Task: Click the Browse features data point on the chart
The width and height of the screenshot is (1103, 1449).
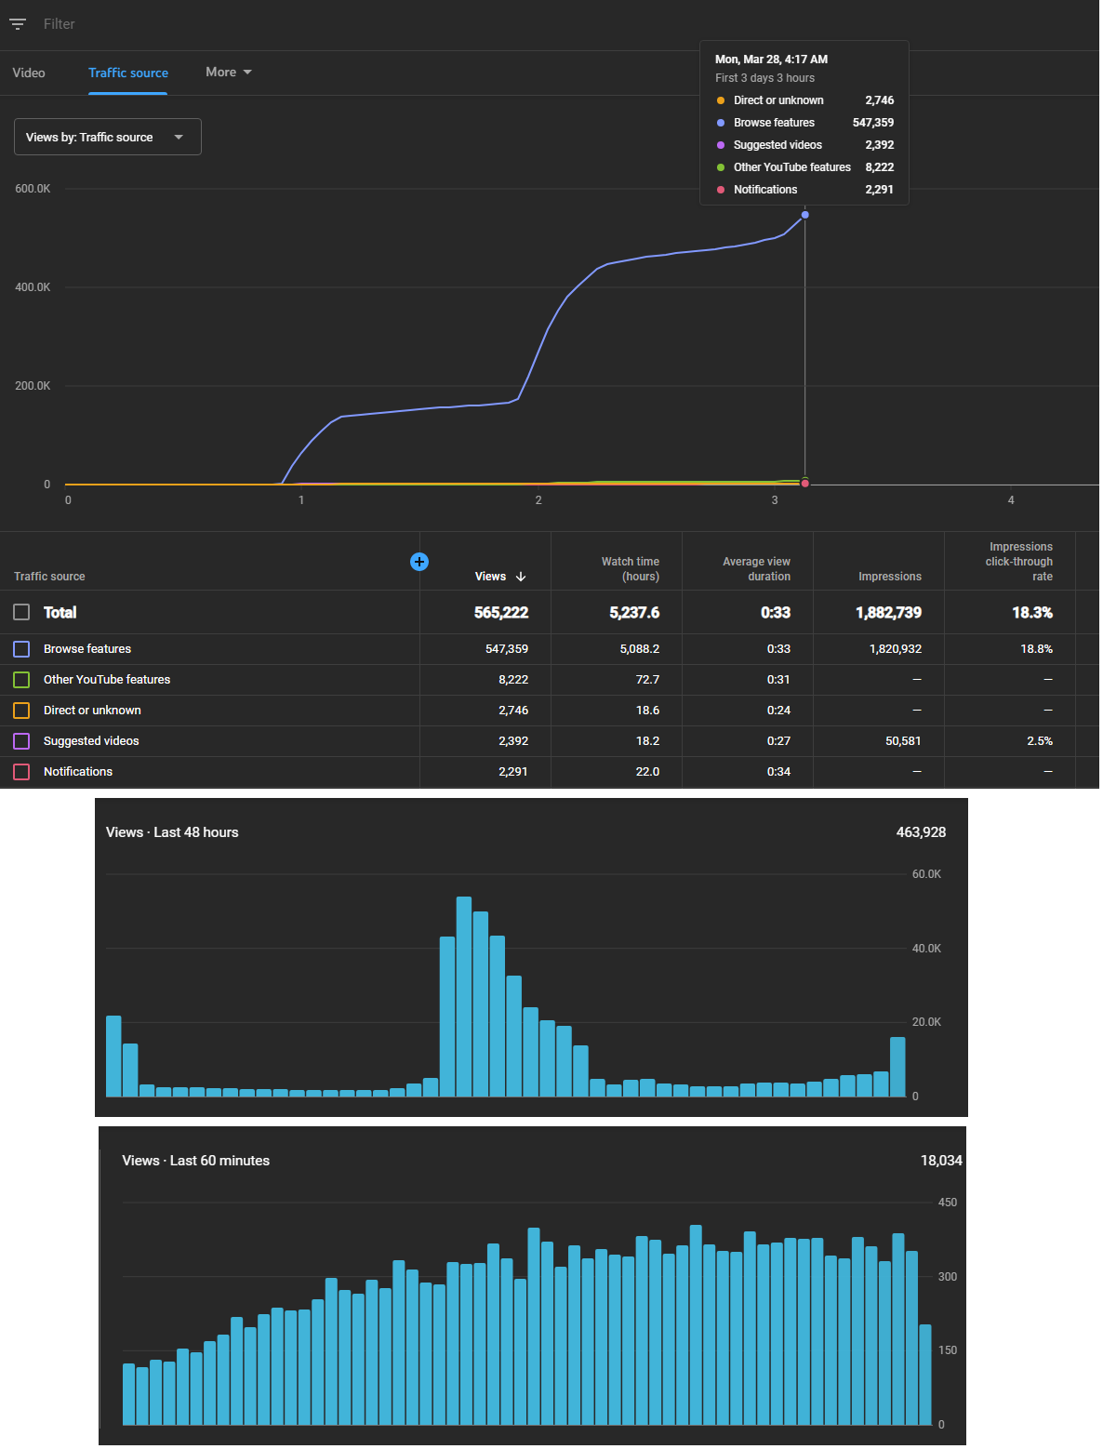Action: [x=804, y=215]
